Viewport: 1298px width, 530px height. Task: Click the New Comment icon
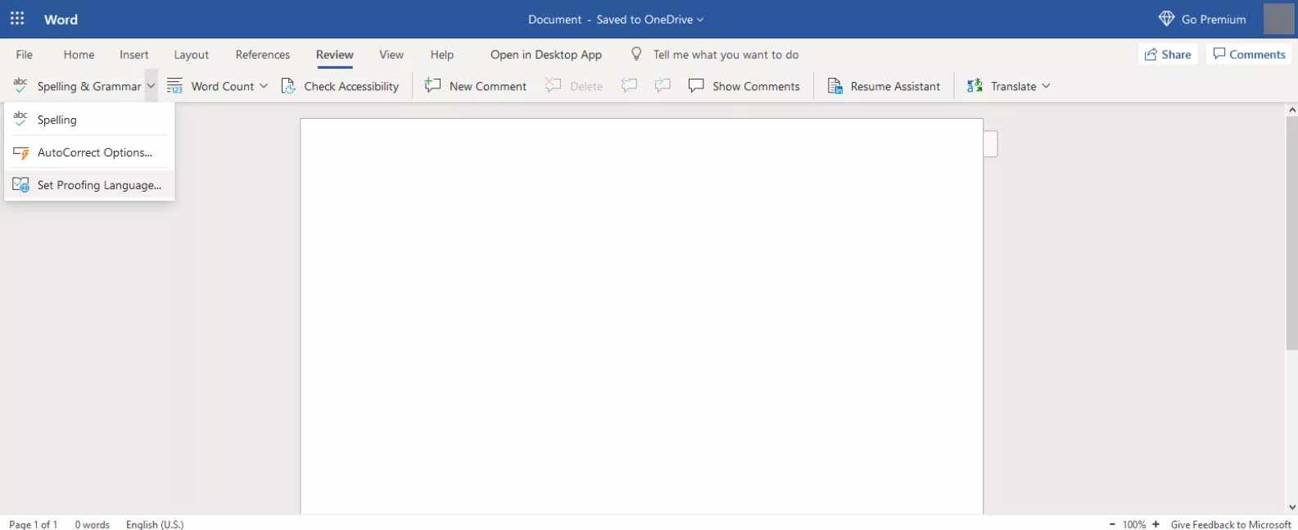433,86
